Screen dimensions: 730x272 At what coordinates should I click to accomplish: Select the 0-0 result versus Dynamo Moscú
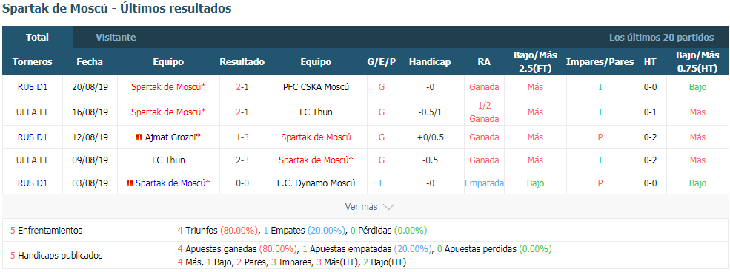[x=242, y=183]
